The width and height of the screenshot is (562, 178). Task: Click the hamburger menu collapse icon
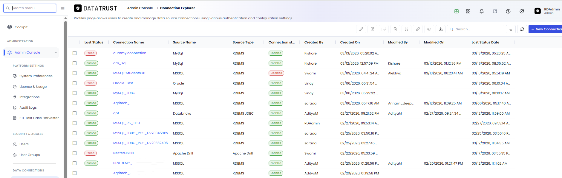click(63, 9)
